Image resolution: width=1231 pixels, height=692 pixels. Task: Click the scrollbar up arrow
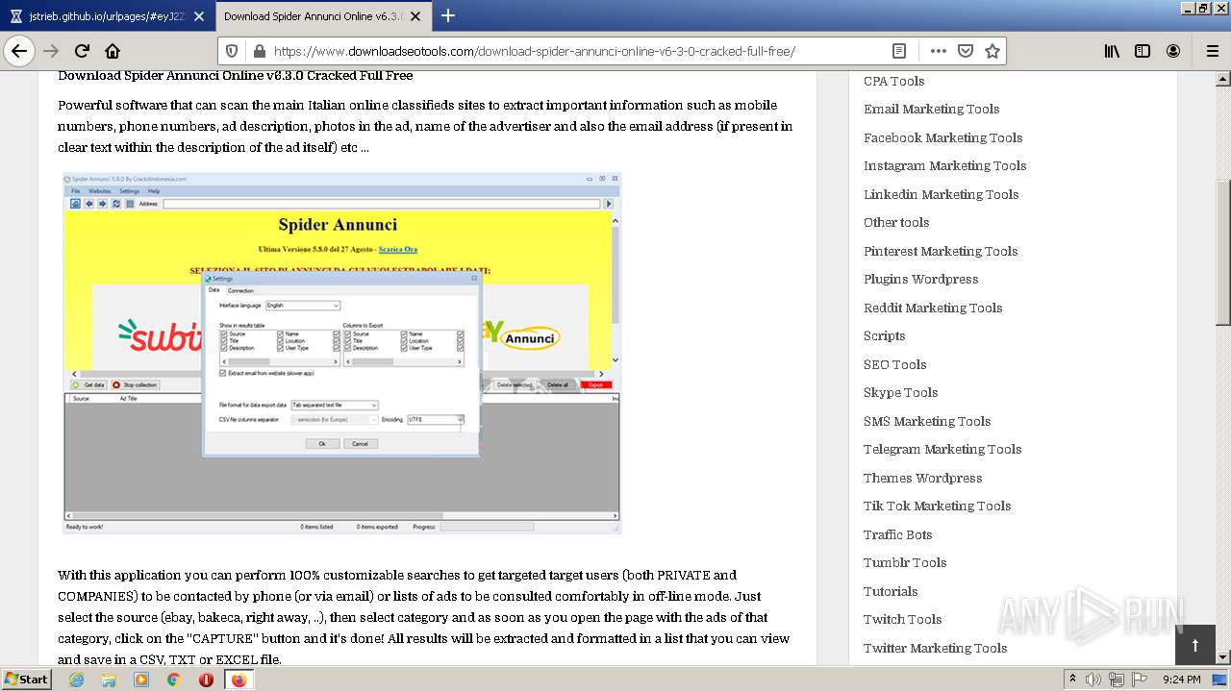tap(1223, 79)
